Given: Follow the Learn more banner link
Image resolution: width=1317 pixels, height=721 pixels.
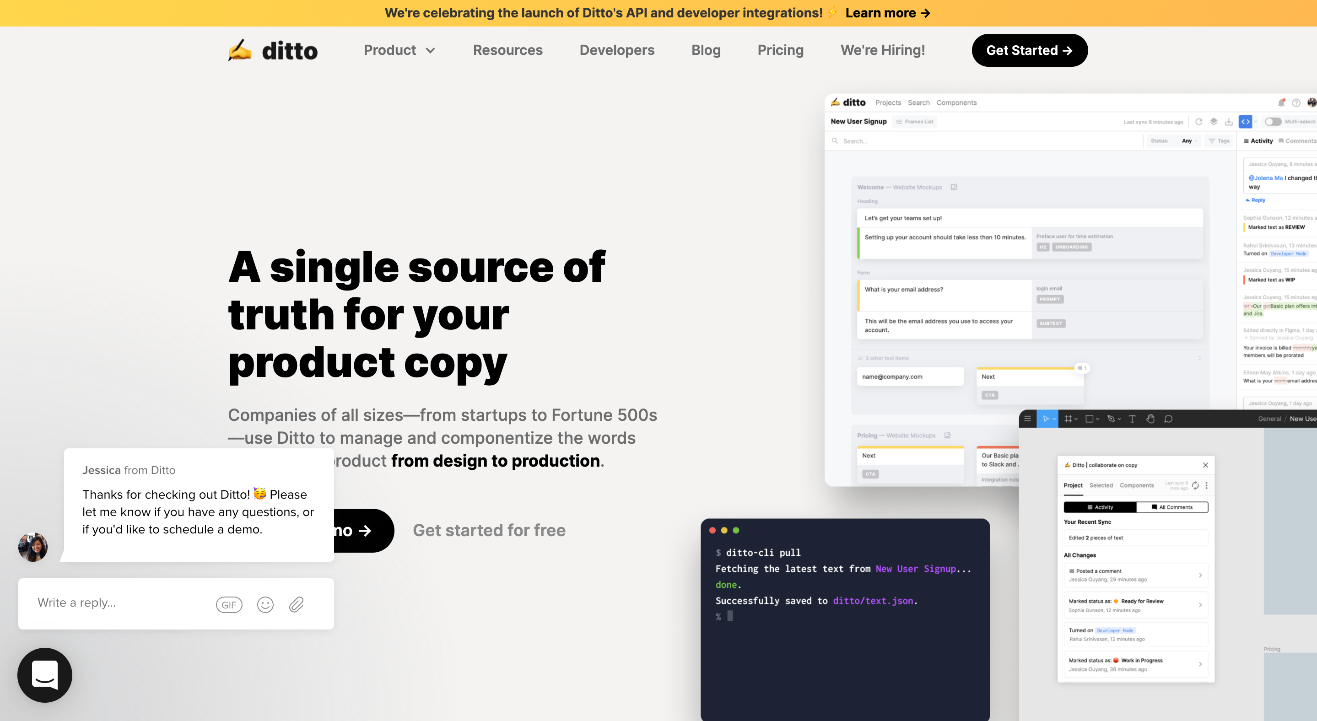Looking at the screenshot, I should 888,13.
